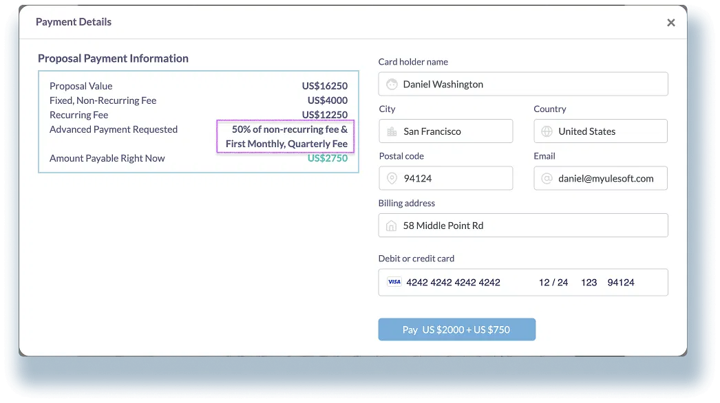The width and height of the screenshot is (720, 403).
Task: Edit the Billing address 58 Middle Point Rd
Action: coord(523,226)
